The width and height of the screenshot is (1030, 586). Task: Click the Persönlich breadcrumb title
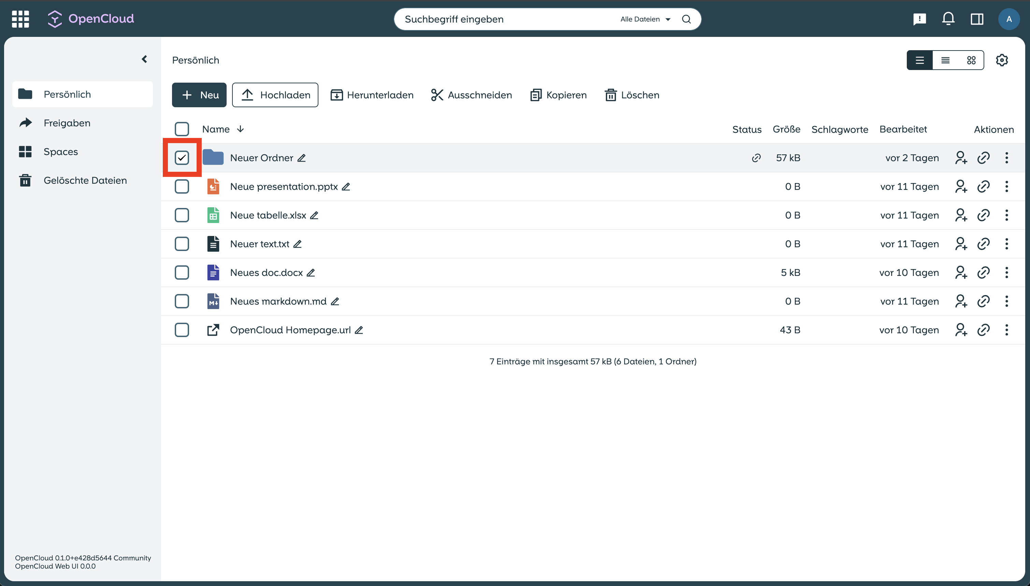click(196, 60)
